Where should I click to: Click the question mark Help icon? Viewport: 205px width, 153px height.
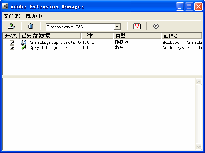(156, 26)
